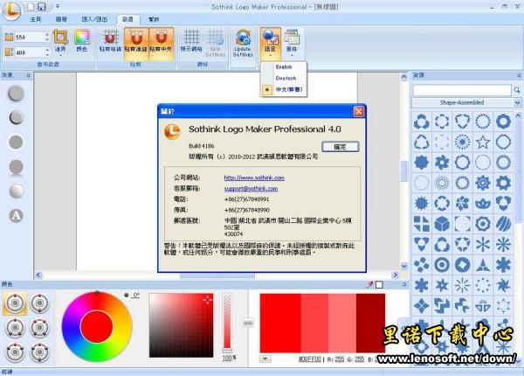This screenshot has height=376, width=524.
Task: Apply the reflection effect style
Action: [16, 167]
